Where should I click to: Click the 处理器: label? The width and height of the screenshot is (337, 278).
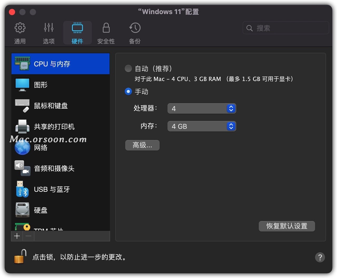click(x=145, y=108)
